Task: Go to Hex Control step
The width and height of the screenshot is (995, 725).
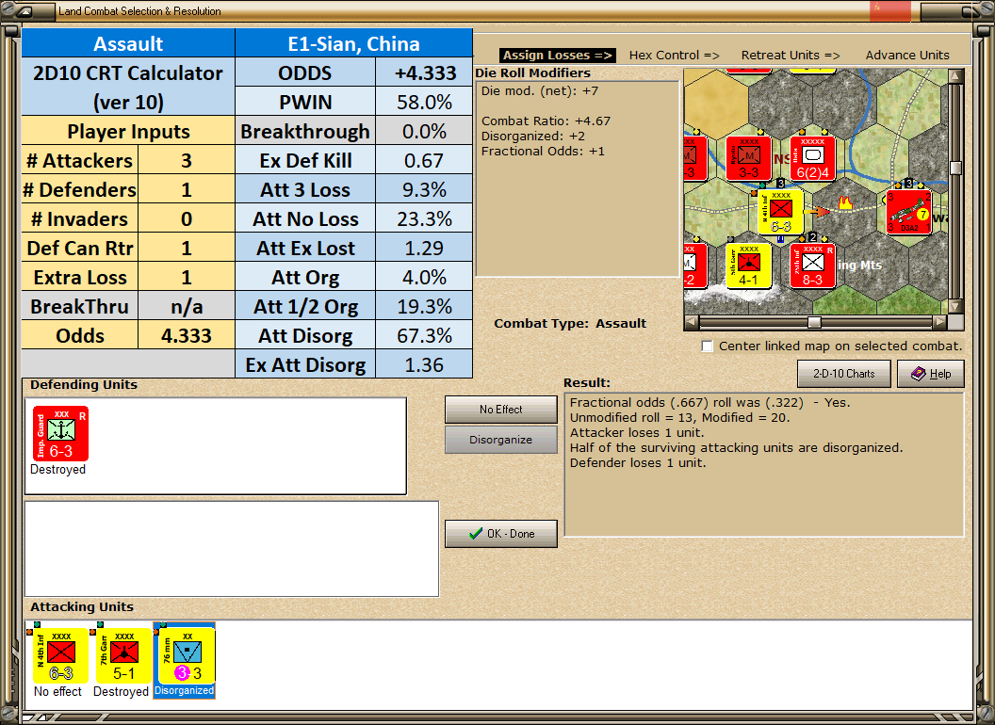Action: point(674,56)
